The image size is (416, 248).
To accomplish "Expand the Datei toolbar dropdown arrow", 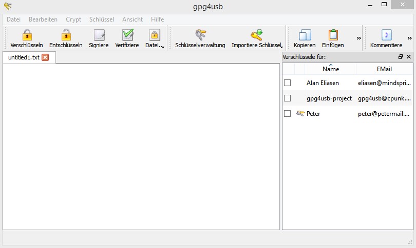I will (163, 47).
